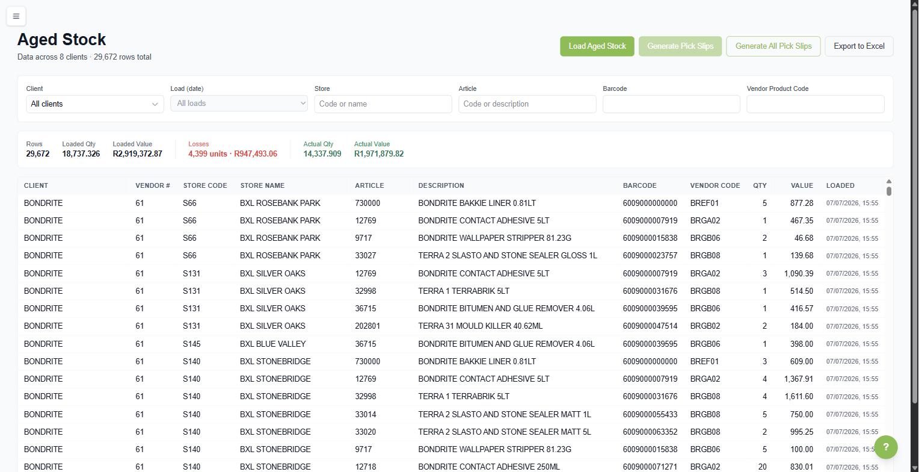
Task: Expand the Client dropdown
Action: click(94, 104)
